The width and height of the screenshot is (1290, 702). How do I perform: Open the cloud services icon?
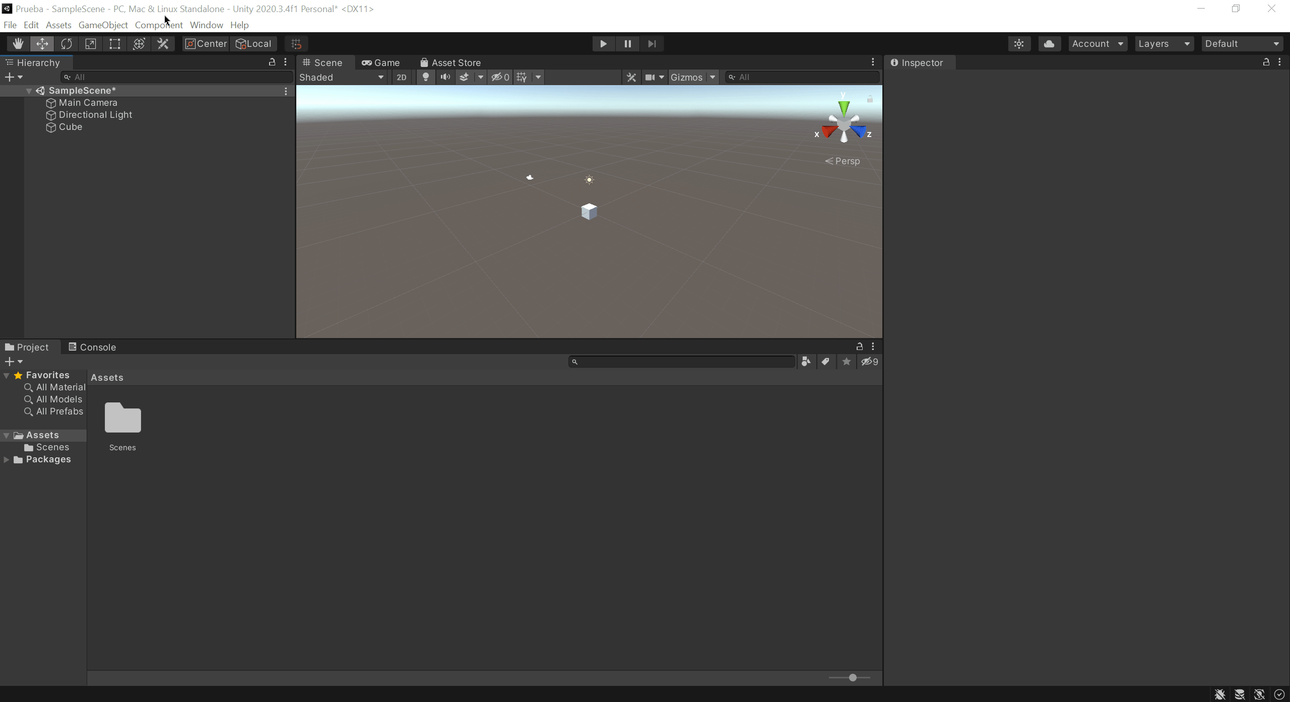[x=1049, y=44]
